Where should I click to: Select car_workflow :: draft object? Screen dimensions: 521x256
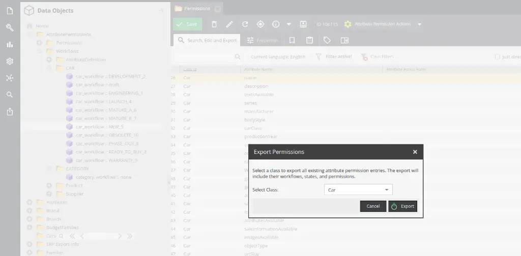[97, 84]
